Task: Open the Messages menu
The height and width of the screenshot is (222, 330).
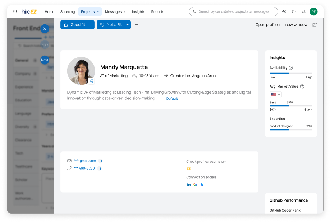Action: 115,12
